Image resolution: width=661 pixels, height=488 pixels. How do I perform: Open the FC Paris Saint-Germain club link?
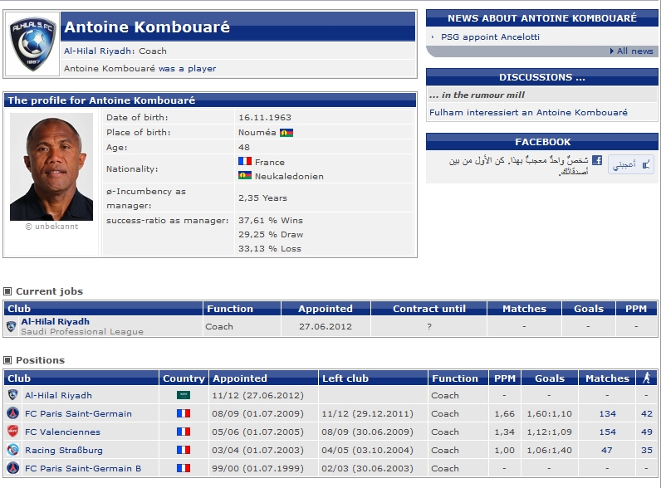point(78,413)
